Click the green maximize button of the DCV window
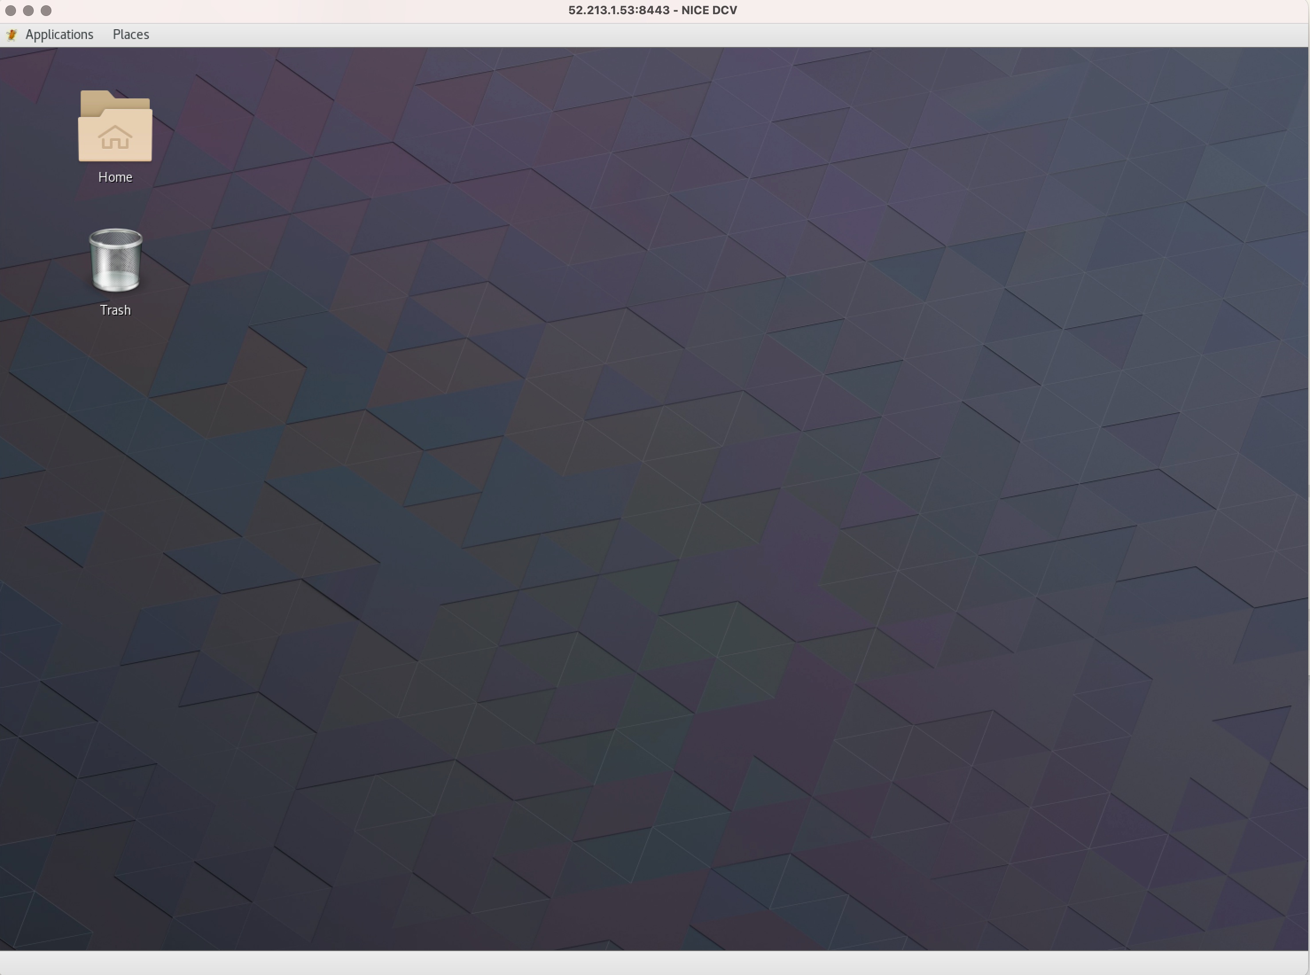 point(46,10)
